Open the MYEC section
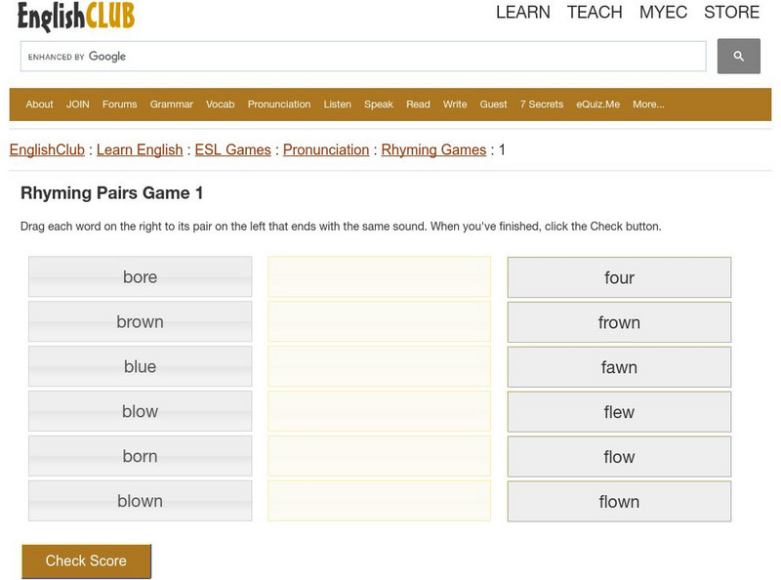 pyautogui.click(x=664, y=13)
